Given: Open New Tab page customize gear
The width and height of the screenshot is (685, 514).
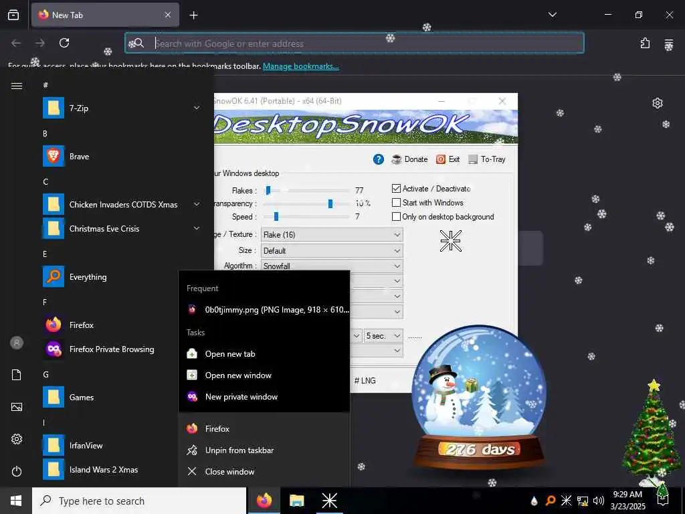Looking at the screenshot, I should click(x=658, y=103).
